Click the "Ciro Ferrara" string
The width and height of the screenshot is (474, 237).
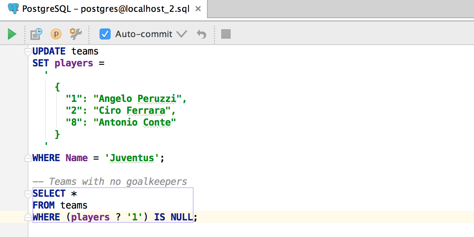[132, 111]
